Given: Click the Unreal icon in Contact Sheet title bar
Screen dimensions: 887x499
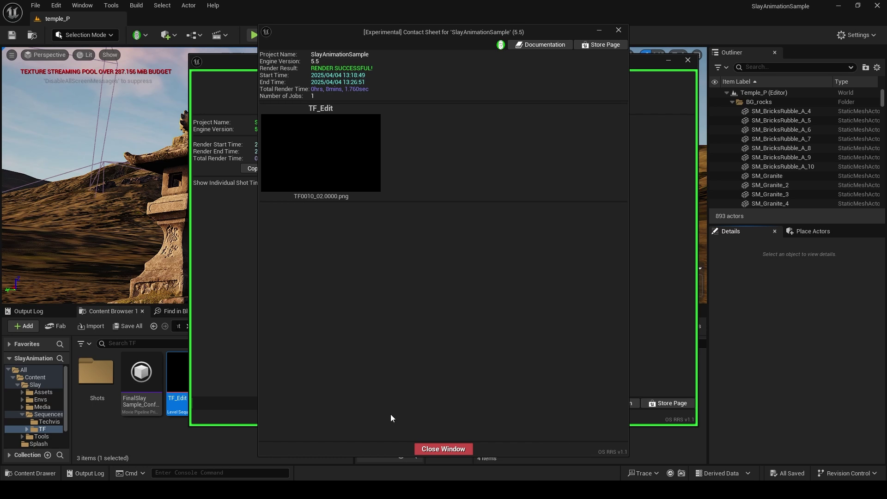Looking at the screenshot, I should point(266,32).
